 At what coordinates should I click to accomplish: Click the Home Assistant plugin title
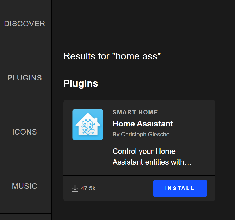click(143, 124)
